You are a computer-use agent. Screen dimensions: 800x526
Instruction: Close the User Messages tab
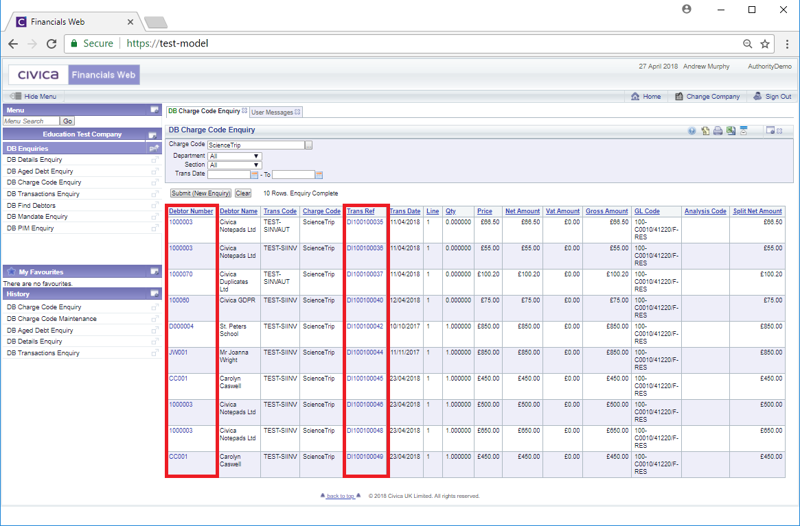[x=297, y=112]
